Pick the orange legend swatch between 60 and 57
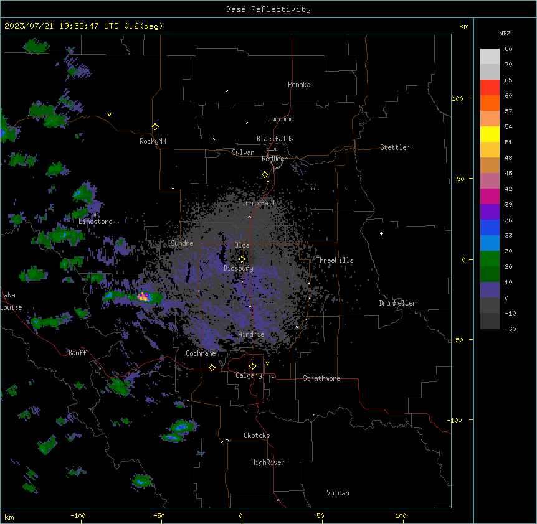537x524 pixels. pos(490,103)
